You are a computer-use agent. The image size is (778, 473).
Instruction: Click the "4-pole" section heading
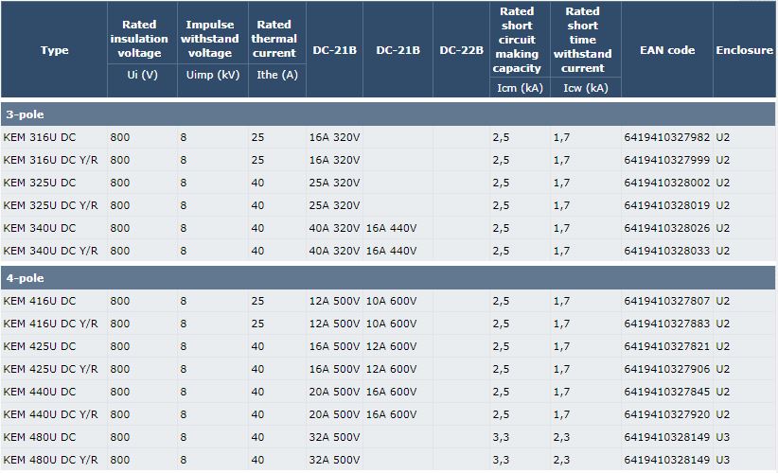coord(25,278)
